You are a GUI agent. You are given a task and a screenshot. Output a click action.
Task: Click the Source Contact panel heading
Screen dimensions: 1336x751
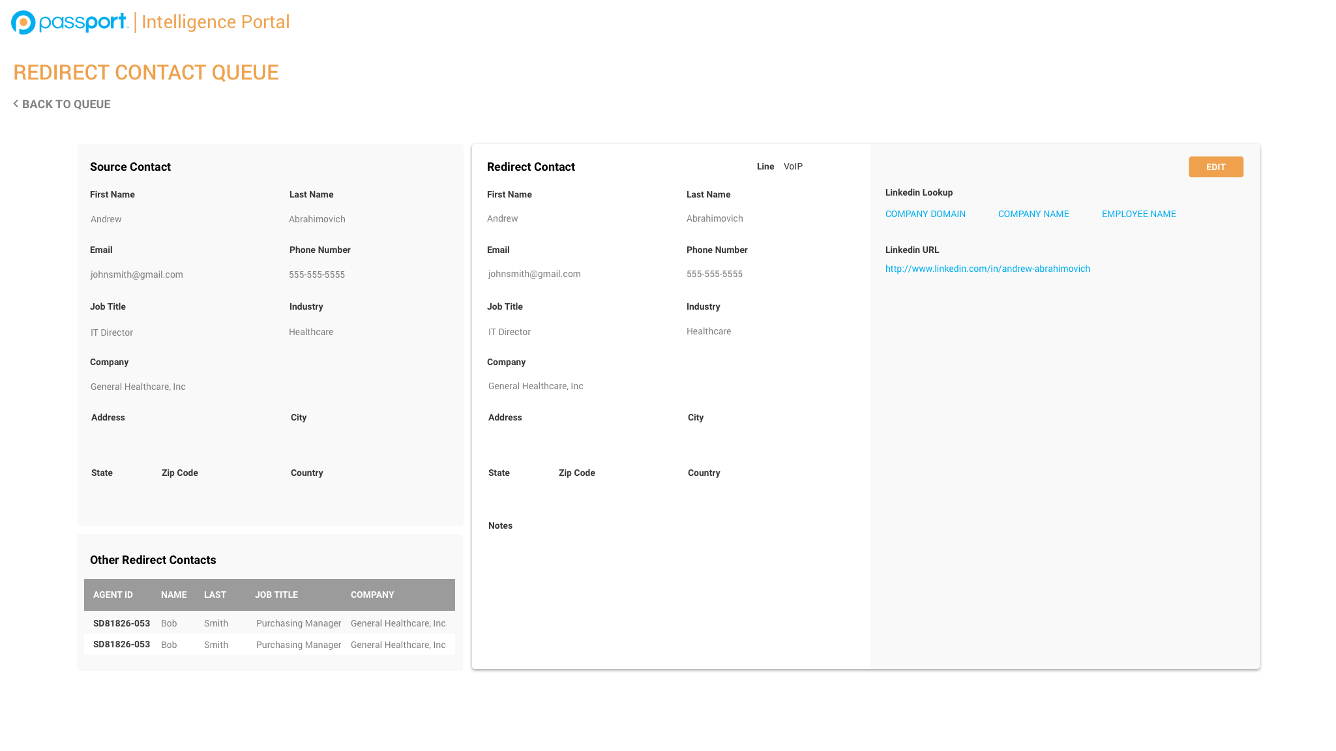pos(130,167)
